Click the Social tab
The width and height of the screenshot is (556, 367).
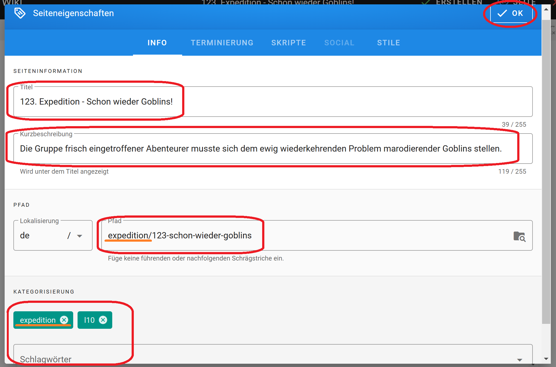click(339, 43)
